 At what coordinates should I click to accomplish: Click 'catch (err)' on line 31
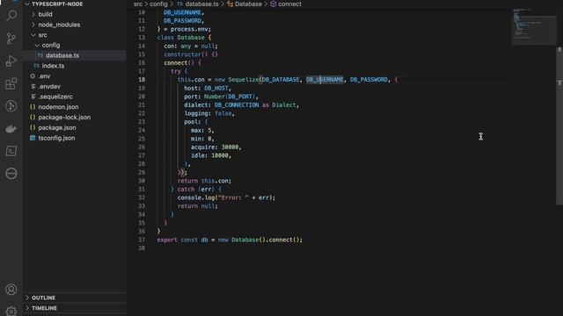pos(195,190)
